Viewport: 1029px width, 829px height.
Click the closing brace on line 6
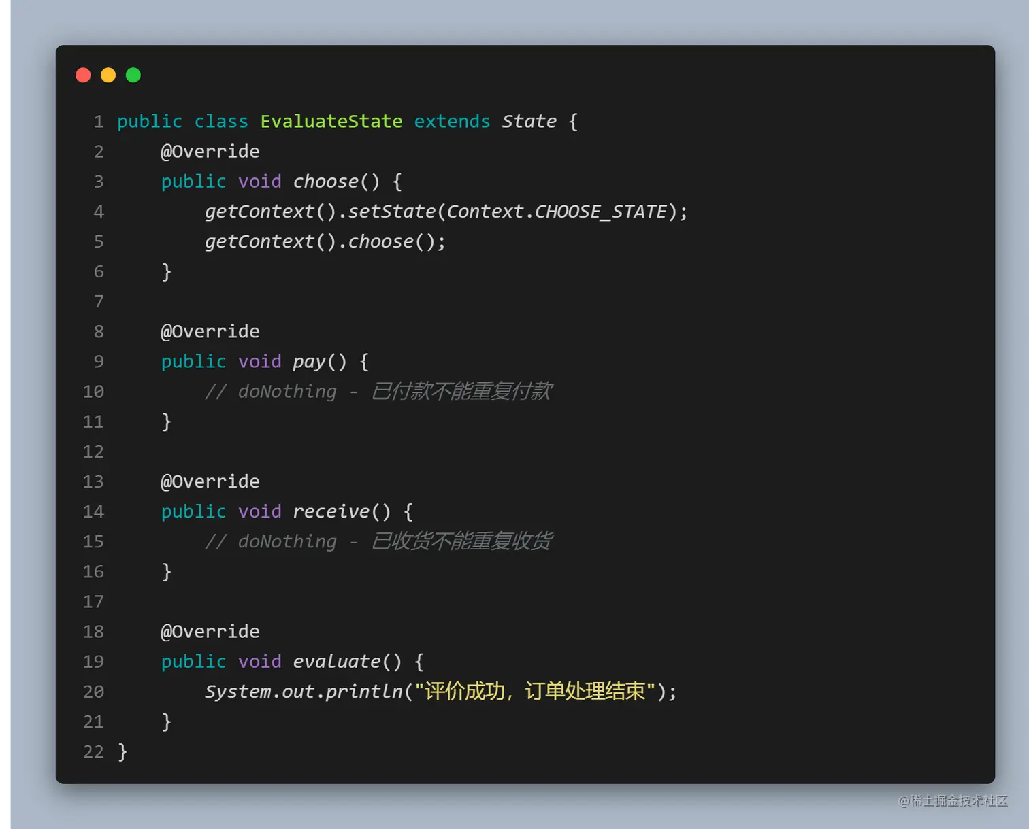coord(166,272)
